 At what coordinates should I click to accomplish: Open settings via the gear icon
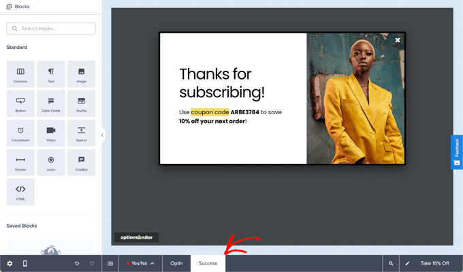(10, 263)
